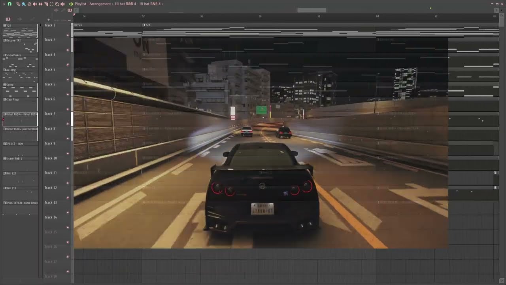The width and height of the screenshot is (506, 285).
Task: Select the Track 12 header label
Action: coord(51,188)
